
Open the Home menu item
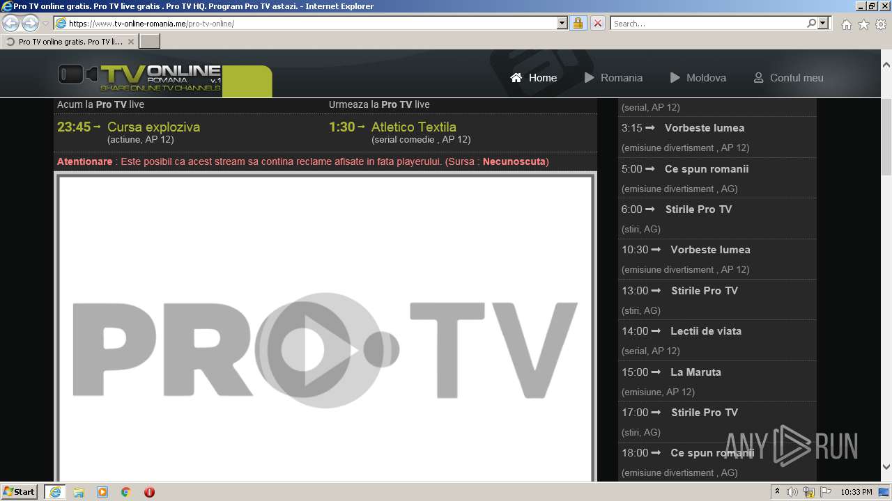click(534, 78)
